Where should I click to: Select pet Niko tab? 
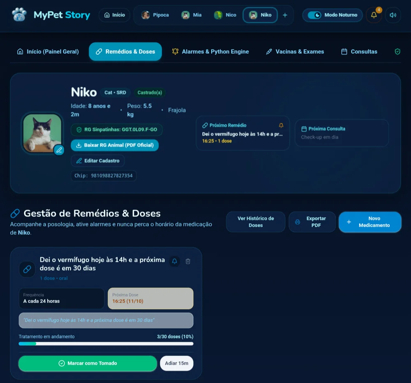click(260, 15)
